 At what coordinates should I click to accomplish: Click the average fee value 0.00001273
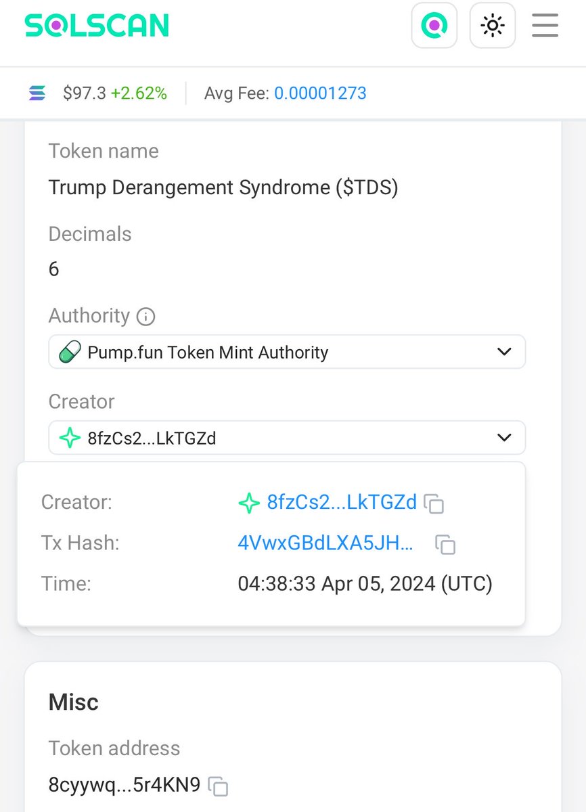320,93
